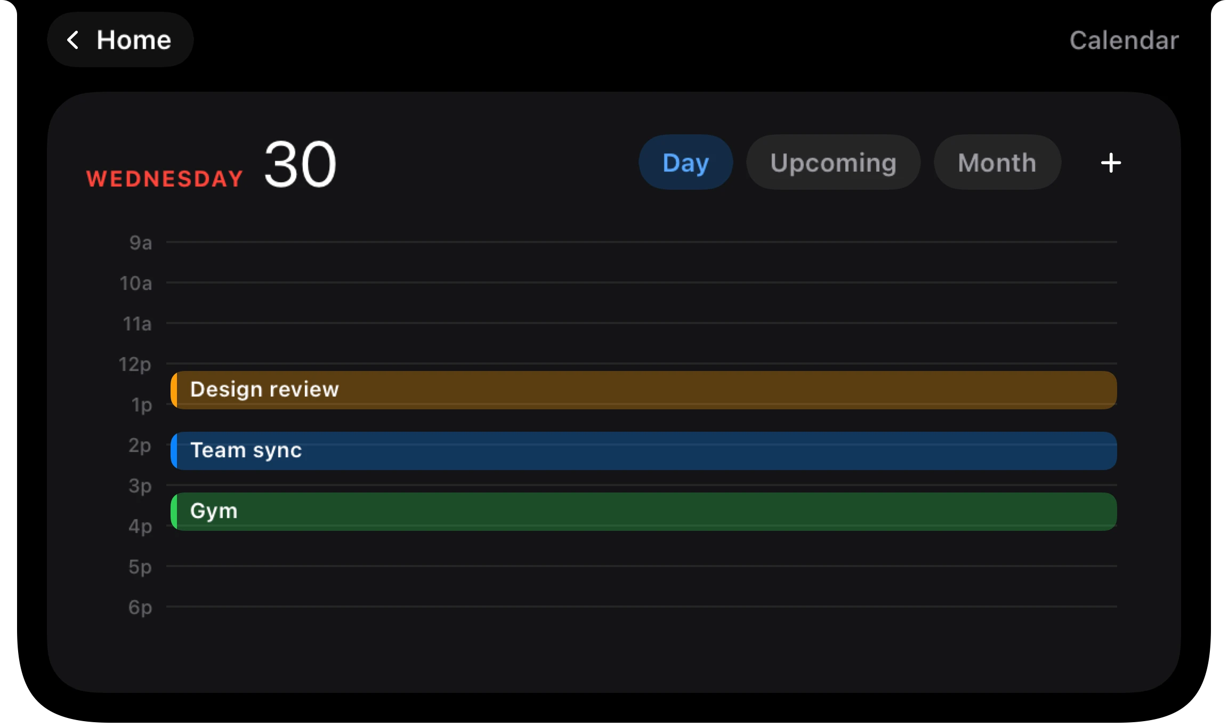Click the date number 30

300,164
